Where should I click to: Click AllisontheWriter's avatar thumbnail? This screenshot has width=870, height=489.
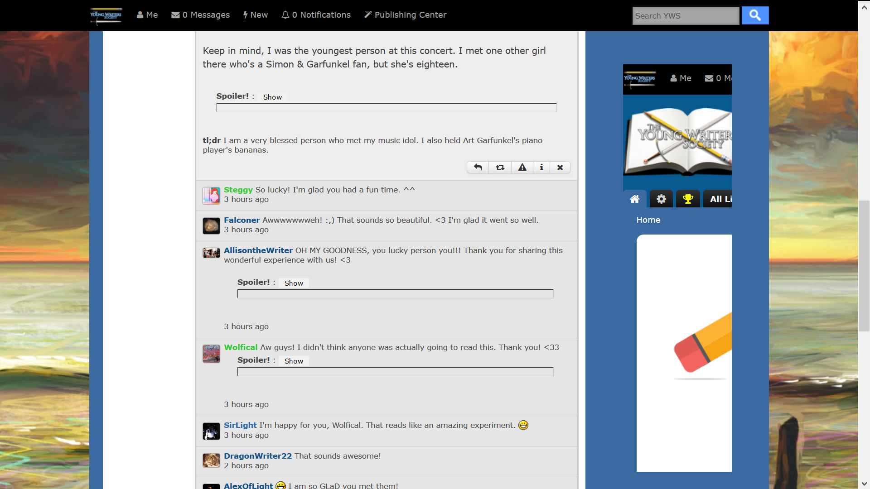[x=211, y=253]
